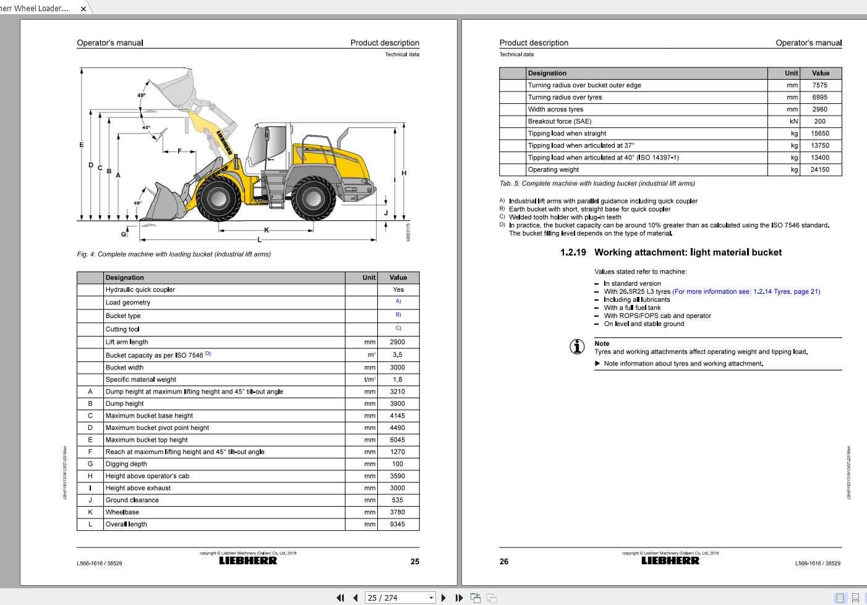
Task: Go back one page with the arrow icon
Action: 356,598
